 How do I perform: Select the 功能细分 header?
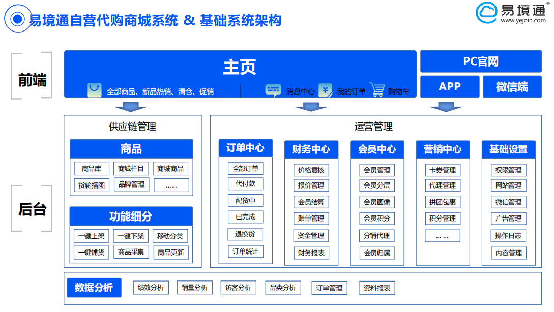click(131, 216)
